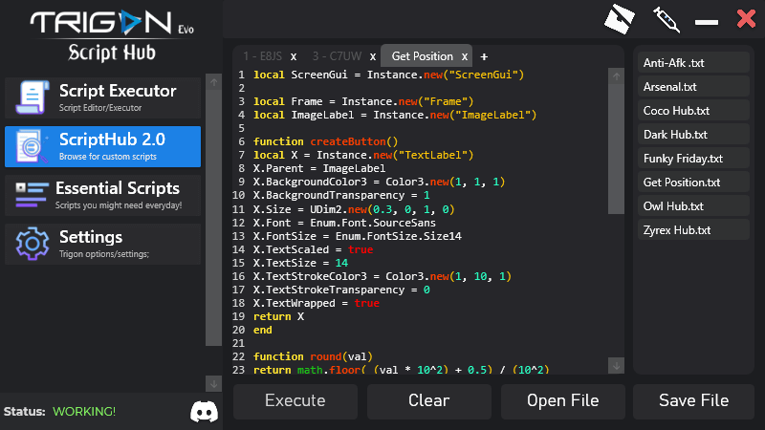Click the syringe inject icon

(667, 19)
